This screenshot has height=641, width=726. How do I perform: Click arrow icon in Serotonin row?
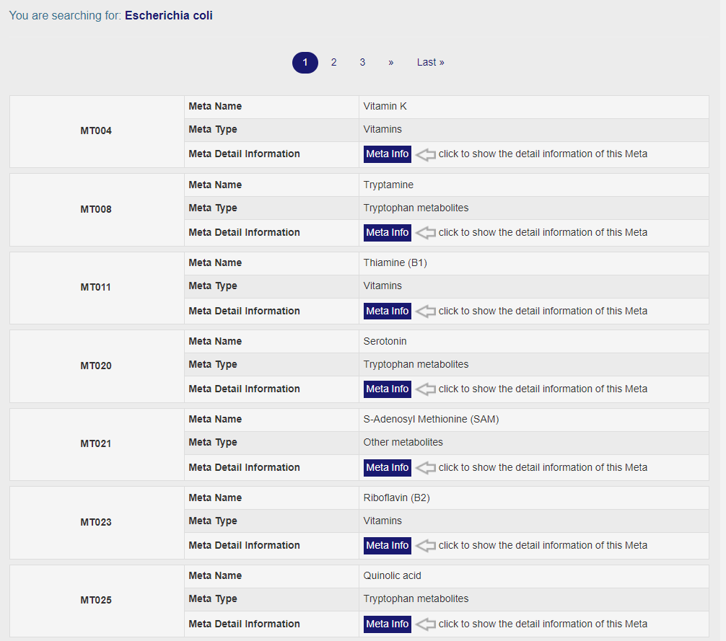point(426,389)
